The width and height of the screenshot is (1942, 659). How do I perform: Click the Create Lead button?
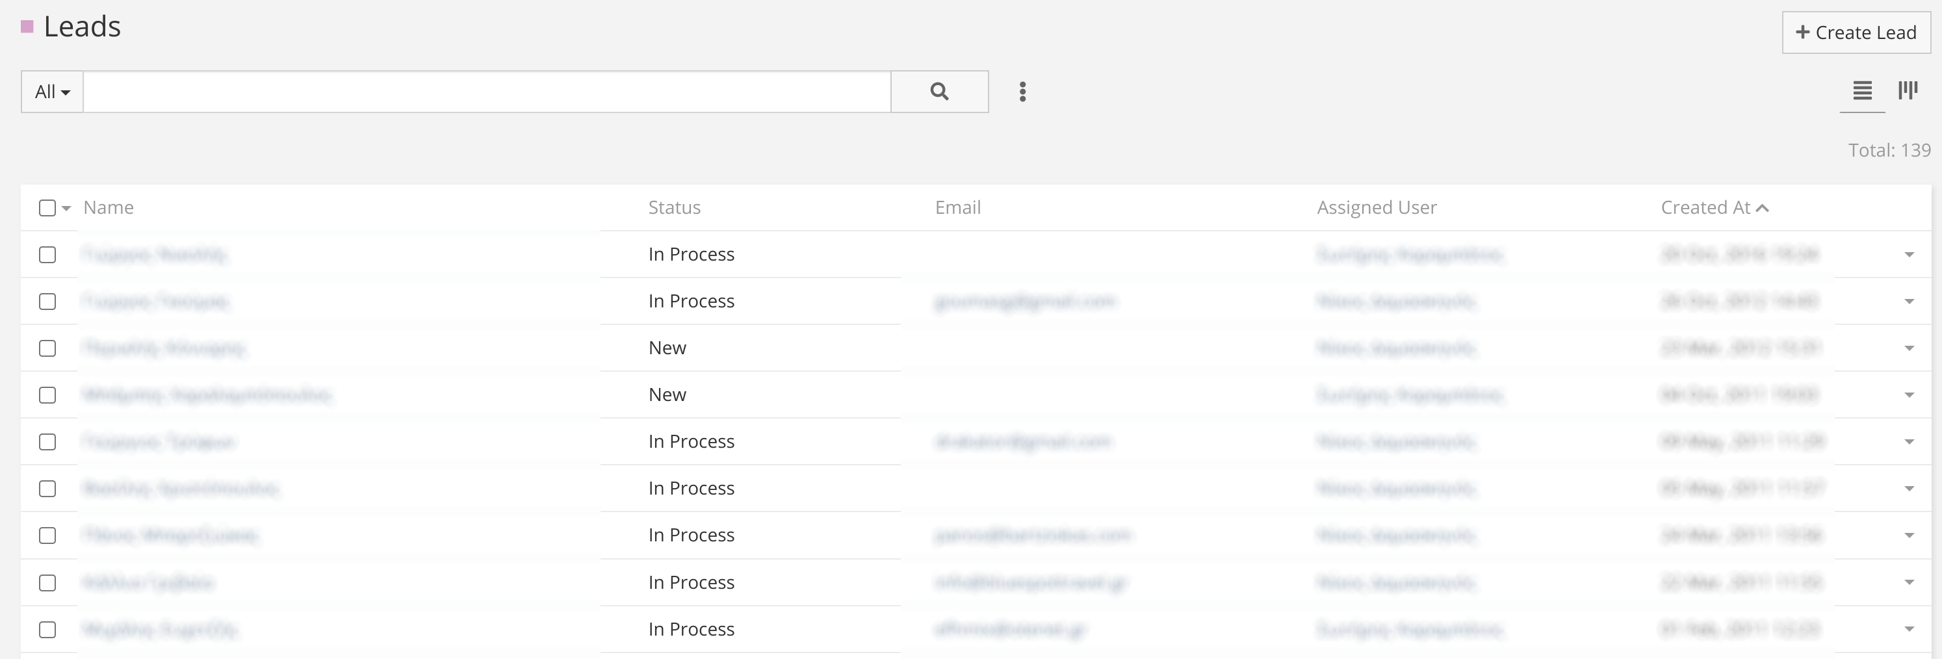[x=1856, y=32]
